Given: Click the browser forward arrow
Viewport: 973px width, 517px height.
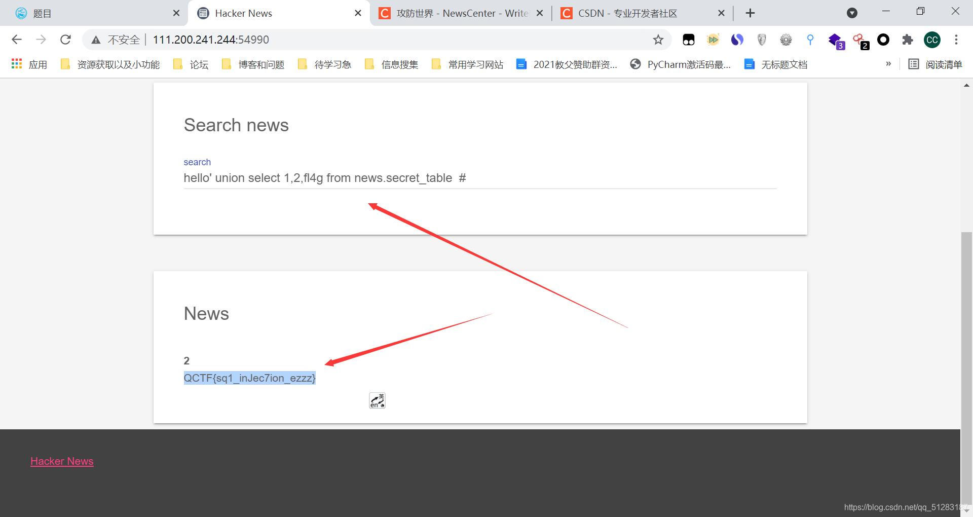Looking at the screenshot, I should tap(41, 40).
